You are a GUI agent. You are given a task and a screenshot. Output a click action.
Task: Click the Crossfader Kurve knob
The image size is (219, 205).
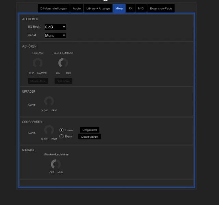point(49,130)
